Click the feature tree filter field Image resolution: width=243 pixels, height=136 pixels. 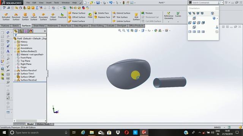click(x=30, y=35)
